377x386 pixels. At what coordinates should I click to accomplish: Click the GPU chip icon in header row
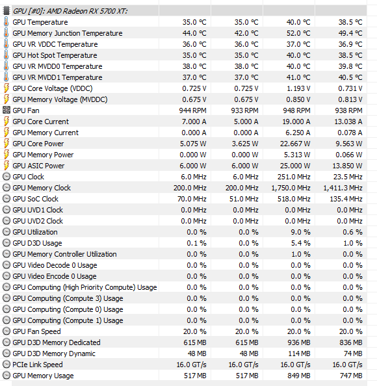click(6, 11)
